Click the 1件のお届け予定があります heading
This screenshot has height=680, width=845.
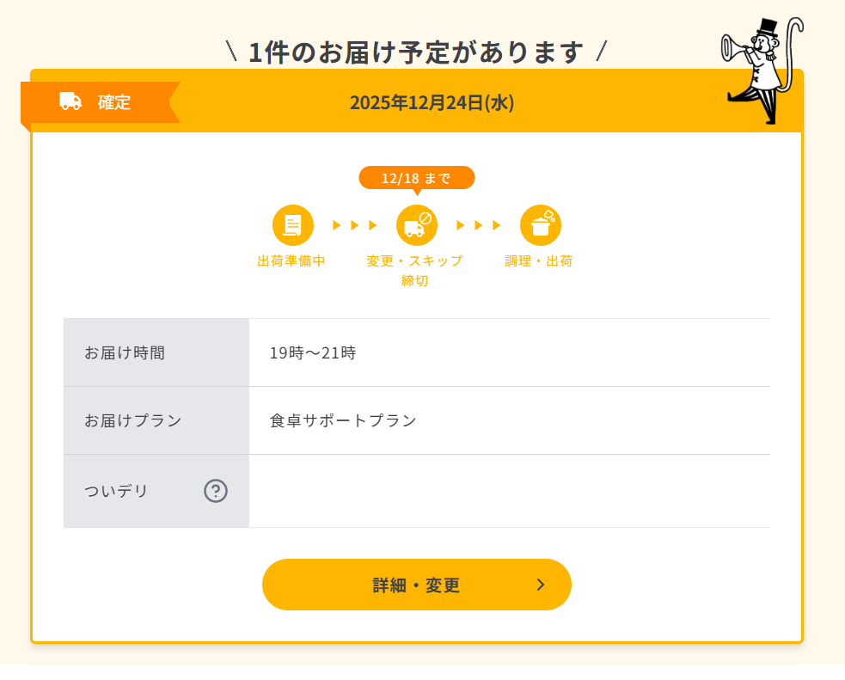pos(416,52)
